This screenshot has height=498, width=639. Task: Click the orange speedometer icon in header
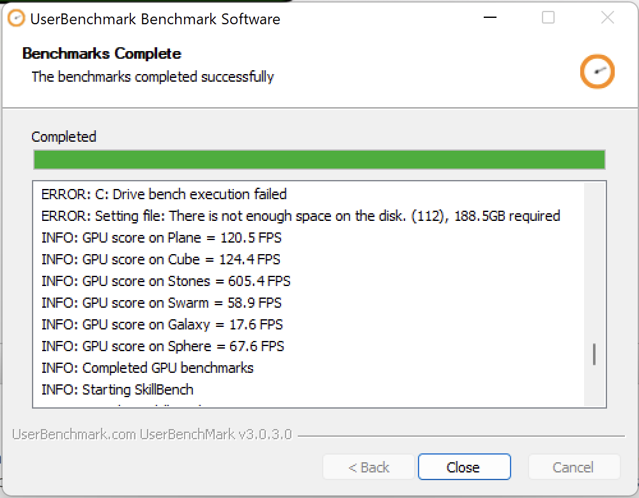(597, 72)
